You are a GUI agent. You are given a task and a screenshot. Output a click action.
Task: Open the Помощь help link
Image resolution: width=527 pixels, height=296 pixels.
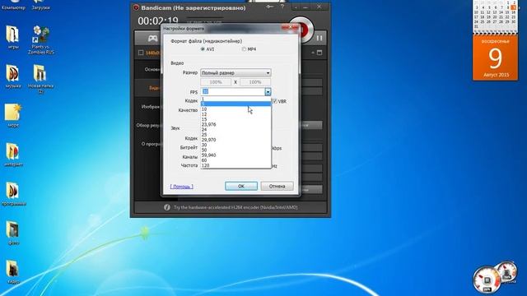tap(181, 187)
